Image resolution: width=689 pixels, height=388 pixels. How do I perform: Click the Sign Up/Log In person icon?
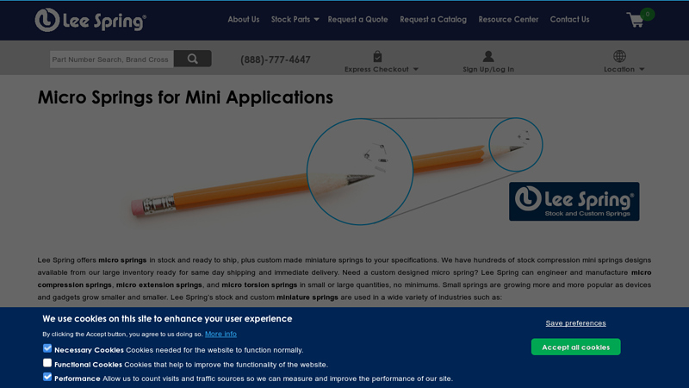[488, 56]
